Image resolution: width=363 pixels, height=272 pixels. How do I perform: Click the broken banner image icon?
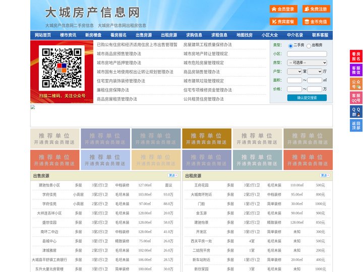pyautogui.click(x=33, y=107)
